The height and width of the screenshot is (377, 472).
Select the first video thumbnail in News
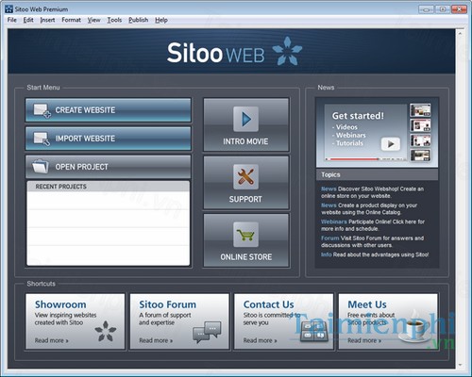click(420, 110)
